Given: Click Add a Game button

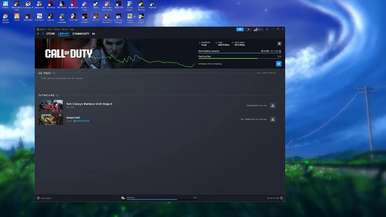Looking at the screenshot, I should (x=44, y=198).
